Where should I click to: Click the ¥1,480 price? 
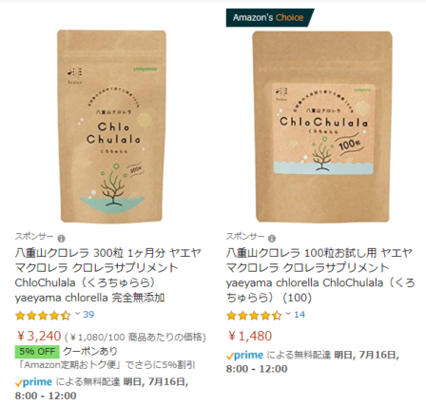tap(250, 336)
